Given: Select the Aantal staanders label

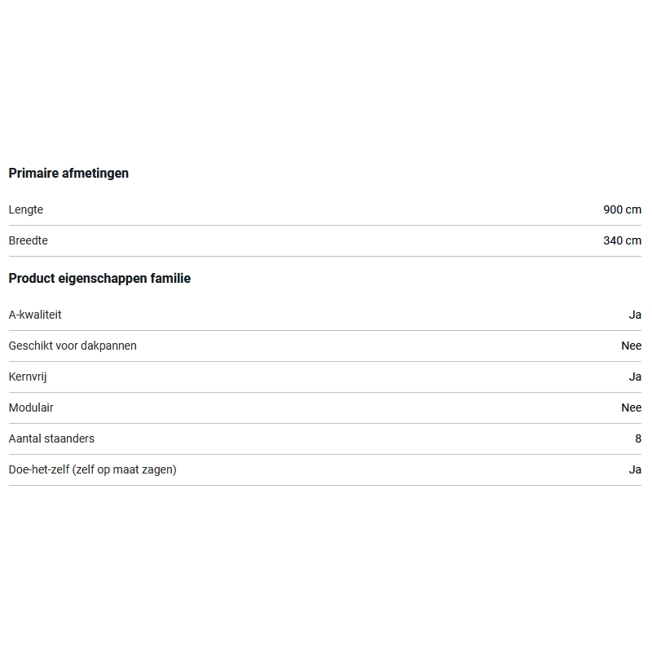Looking at the screenshot, I should pos(51,438).
